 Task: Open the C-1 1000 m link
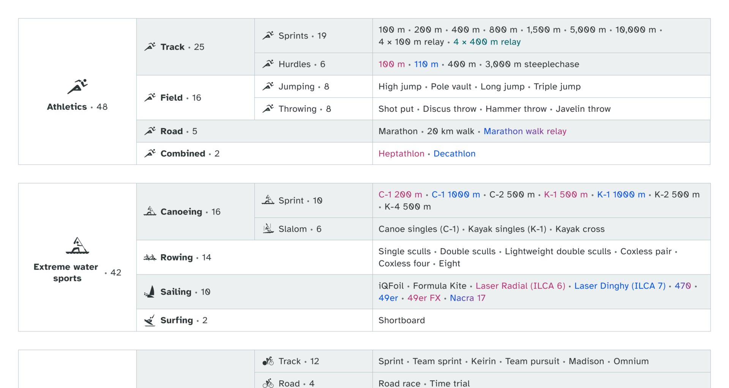pyautogui.click(x=456, y=194)
